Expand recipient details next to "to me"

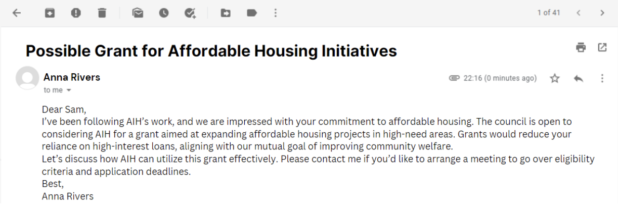tap(68, 90)
